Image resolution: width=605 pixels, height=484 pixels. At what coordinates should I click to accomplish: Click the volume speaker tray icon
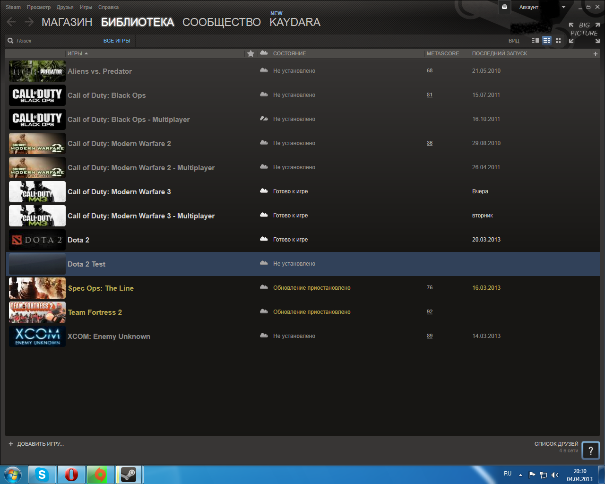[x=555, y=475]
